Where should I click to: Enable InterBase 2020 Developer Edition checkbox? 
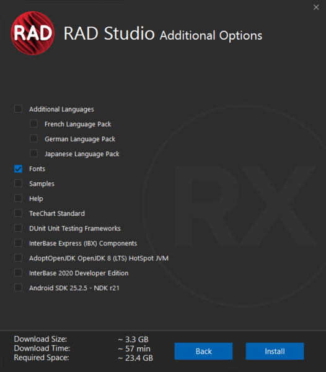[18, 273]
